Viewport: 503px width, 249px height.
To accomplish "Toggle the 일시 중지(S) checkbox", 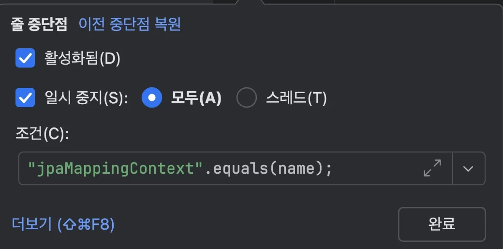I will coord(25,98).
